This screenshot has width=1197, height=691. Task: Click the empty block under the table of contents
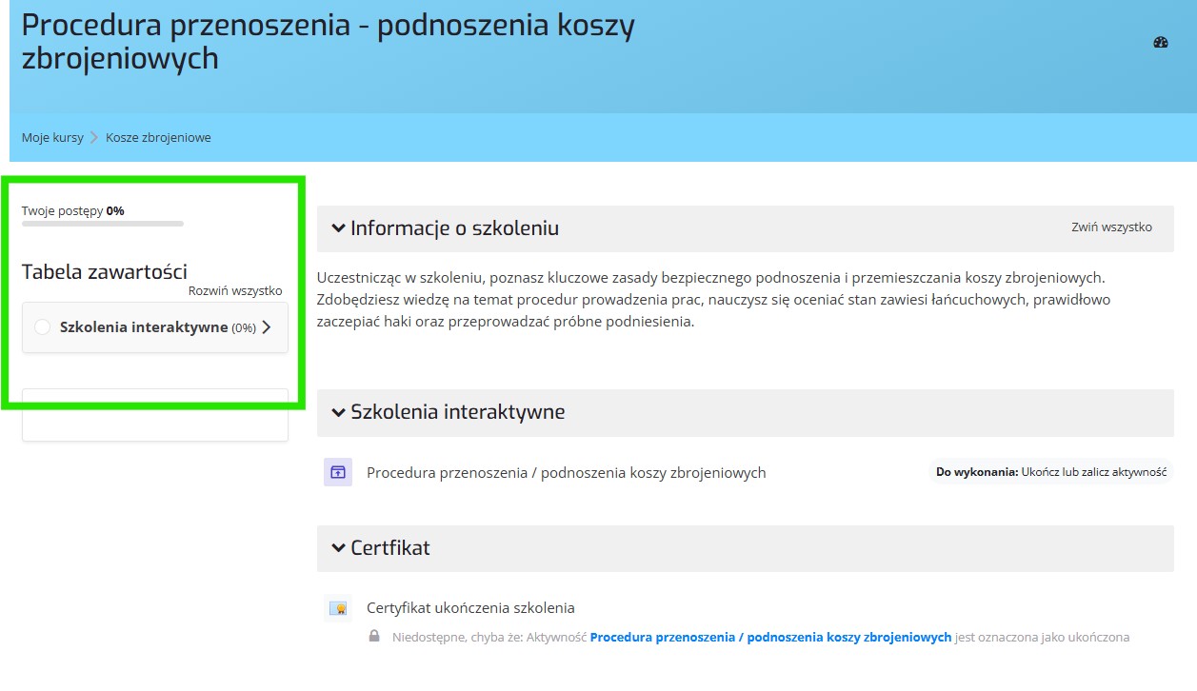click(x=155, y=415)
